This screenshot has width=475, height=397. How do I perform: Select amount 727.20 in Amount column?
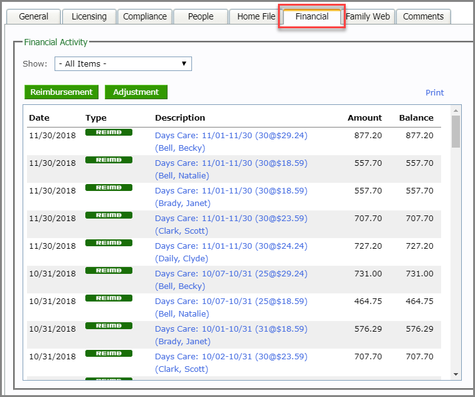368,246
